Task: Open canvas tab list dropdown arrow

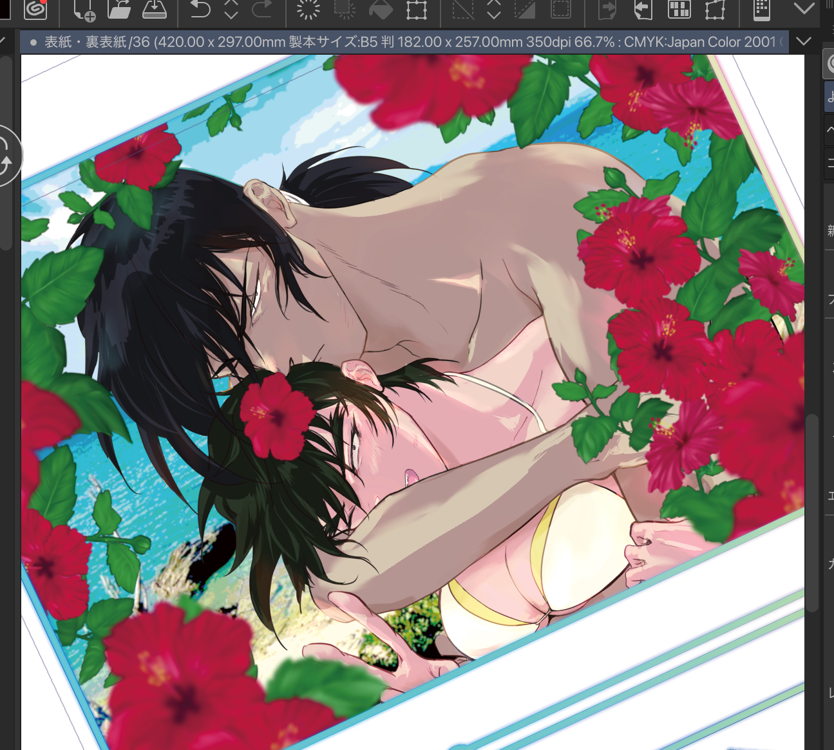Action: click(804, 41)
